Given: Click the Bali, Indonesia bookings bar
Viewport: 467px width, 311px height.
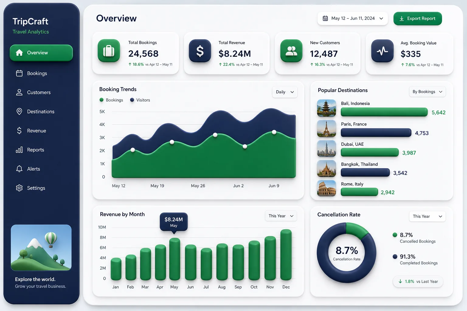Looking at the screenshot, I should [384, 112].
